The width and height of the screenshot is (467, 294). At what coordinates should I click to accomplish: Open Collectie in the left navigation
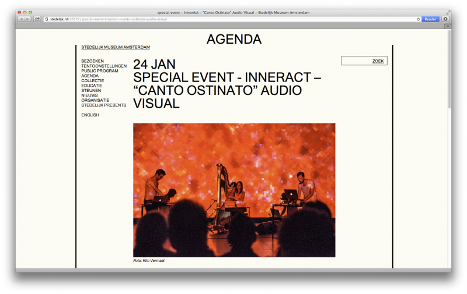92,81
